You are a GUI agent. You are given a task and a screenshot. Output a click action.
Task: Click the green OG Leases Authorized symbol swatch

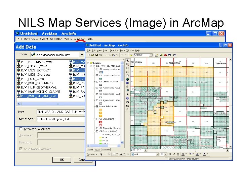pyautogui.click(x=100, y=79)
